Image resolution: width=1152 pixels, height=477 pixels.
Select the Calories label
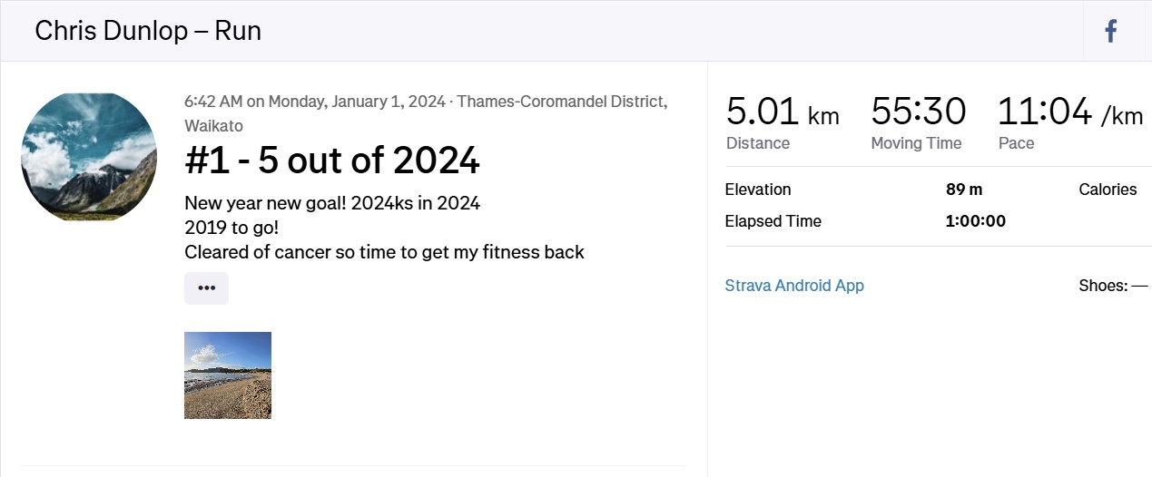tap(1108, 190)
